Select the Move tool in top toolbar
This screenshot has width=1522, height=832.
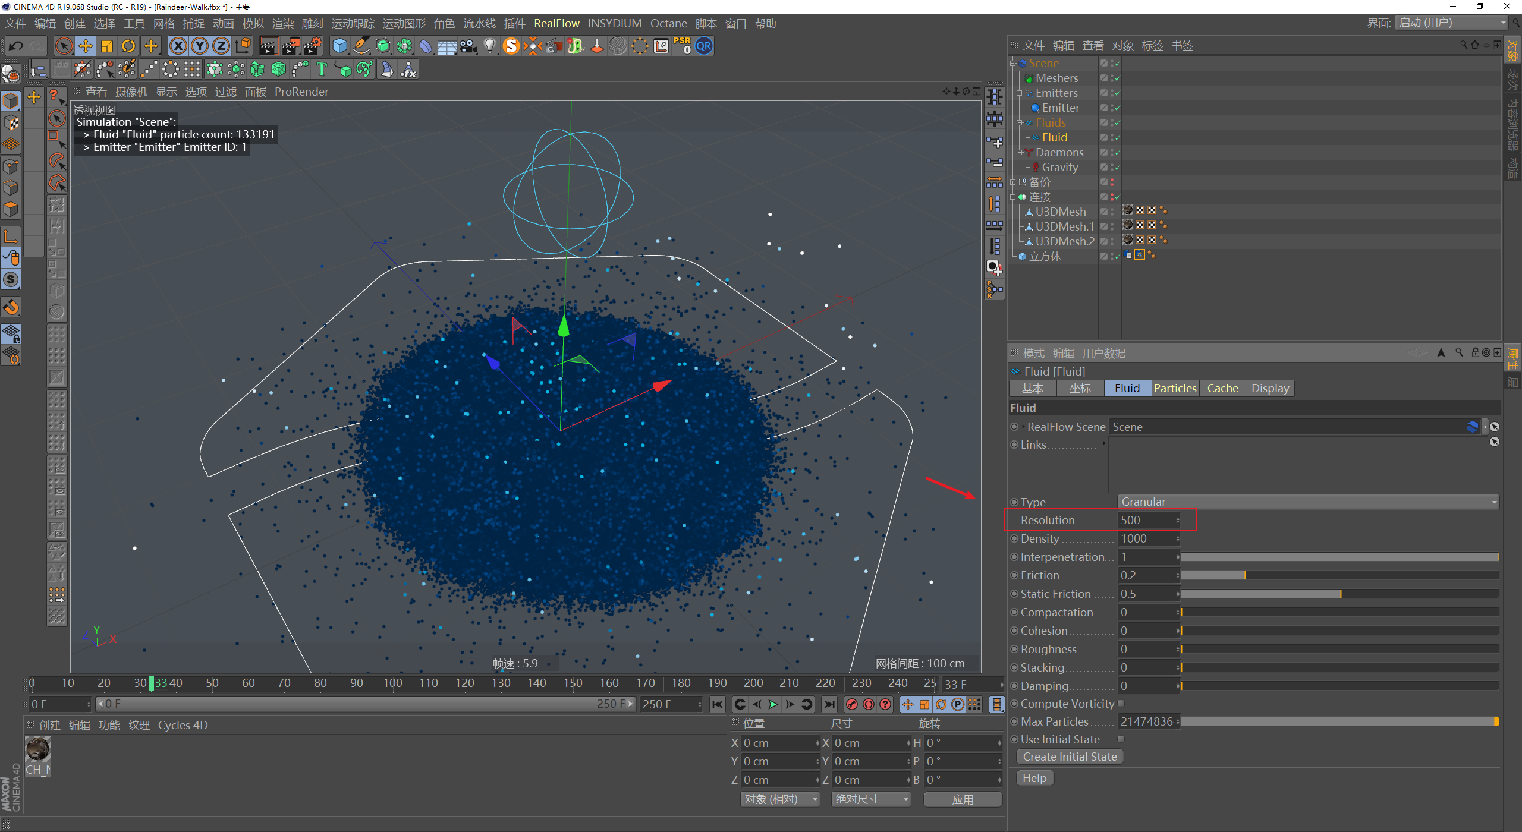click(85, 46)
